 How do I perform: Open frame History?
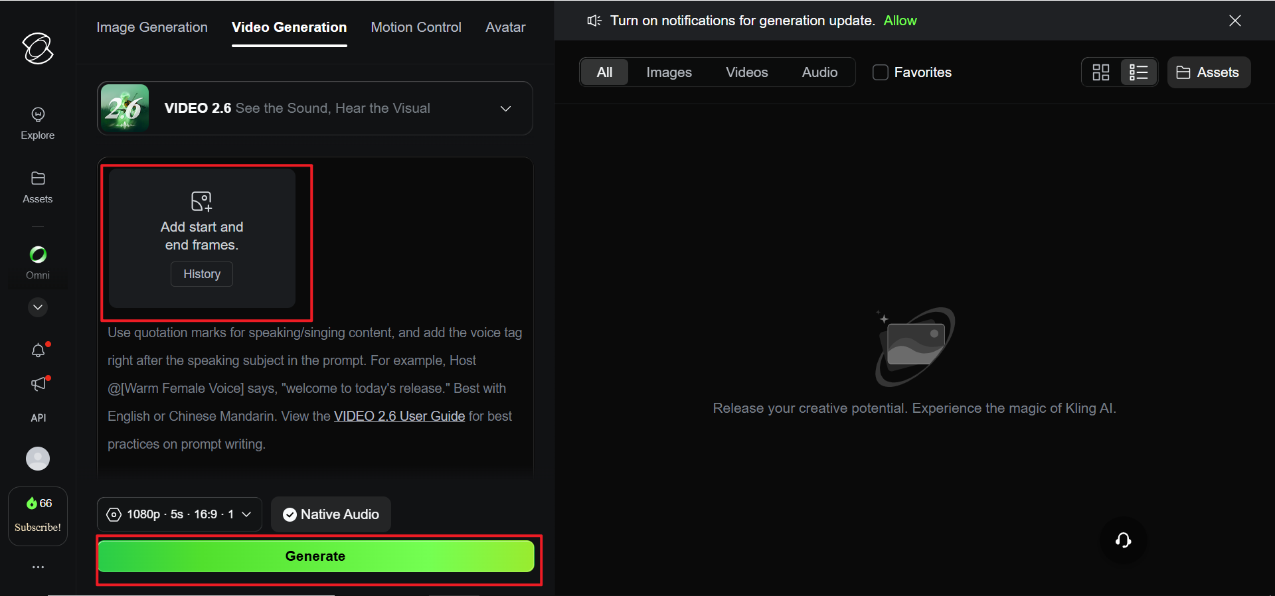202,274
